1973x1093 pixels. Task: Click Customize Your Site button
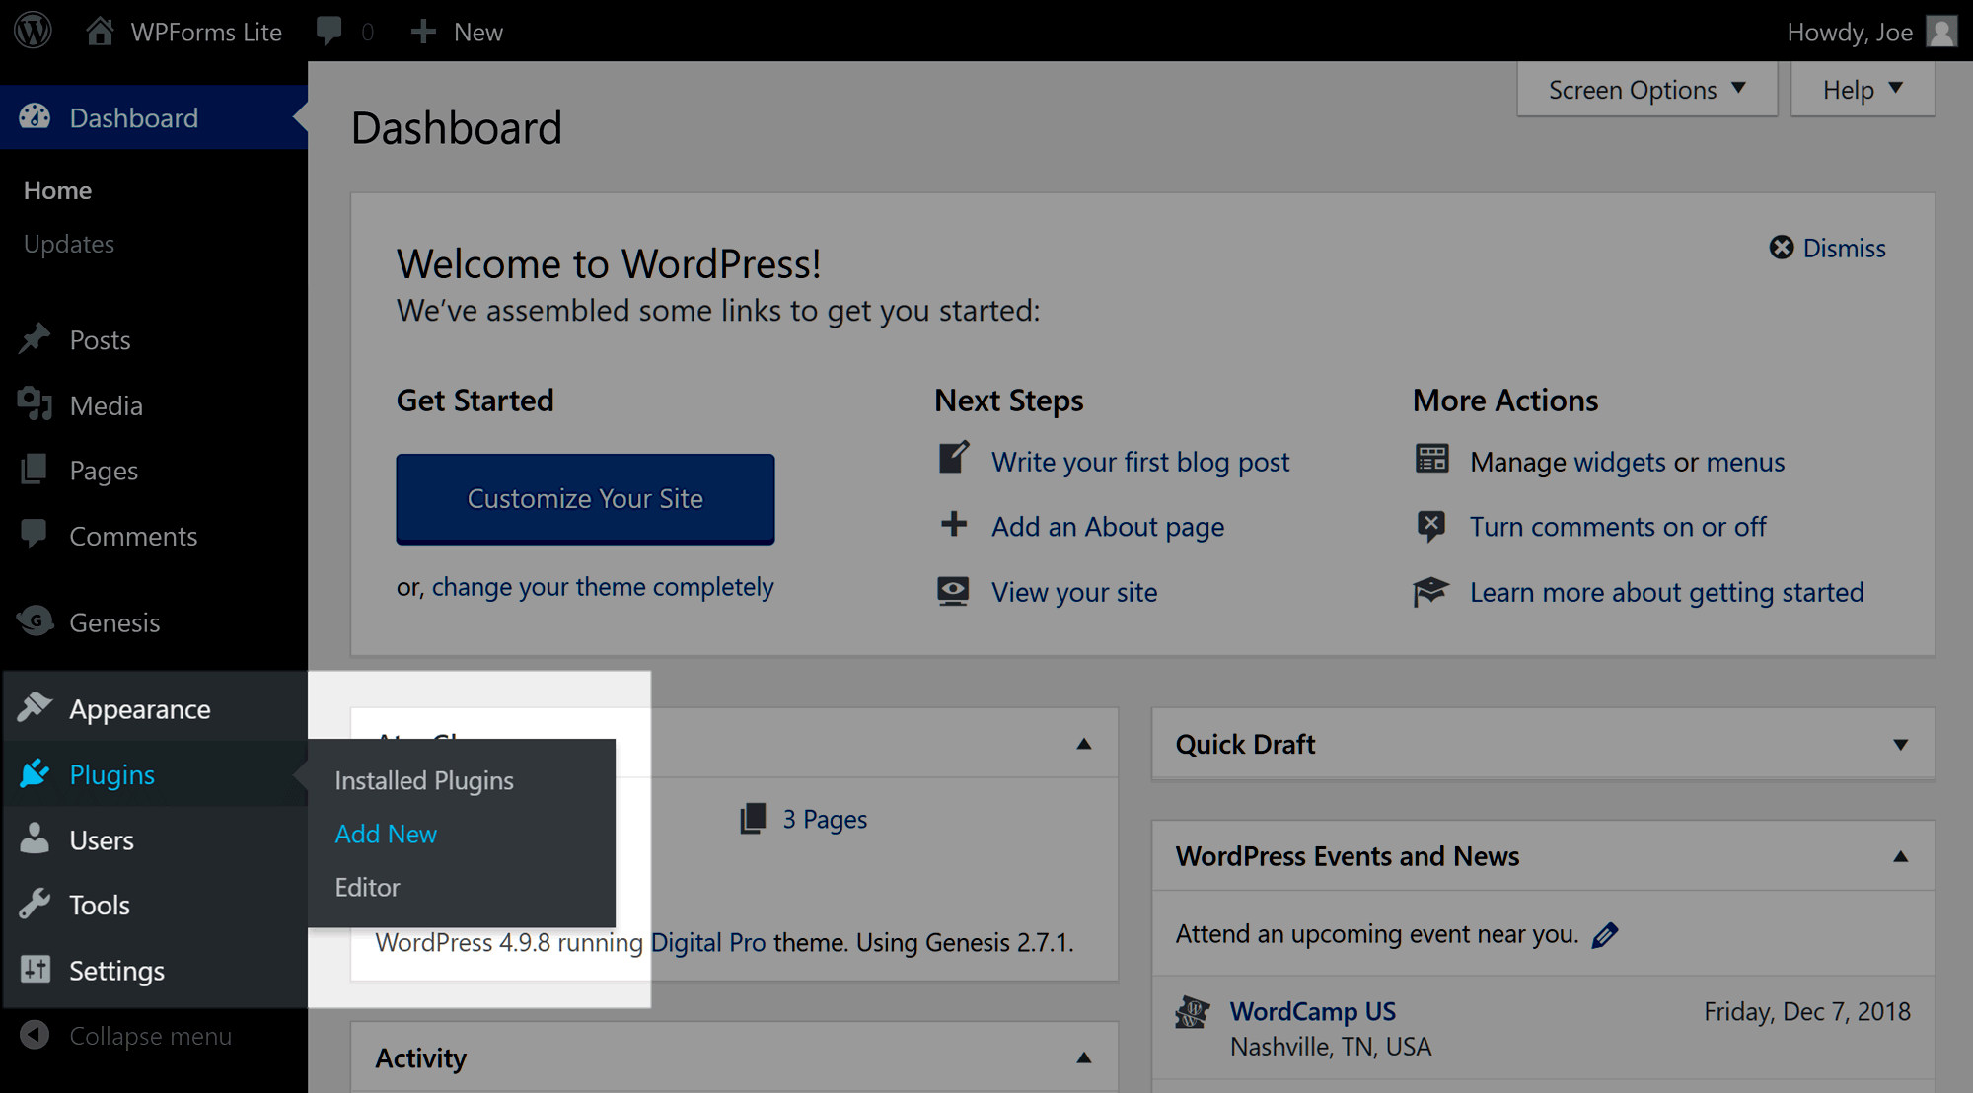pos(585,498)
